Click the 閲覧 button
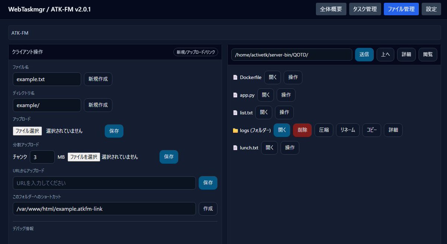 (x=428, y=54)
